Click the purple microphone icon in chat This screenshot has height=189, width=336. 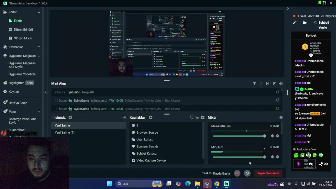(298, 164)
